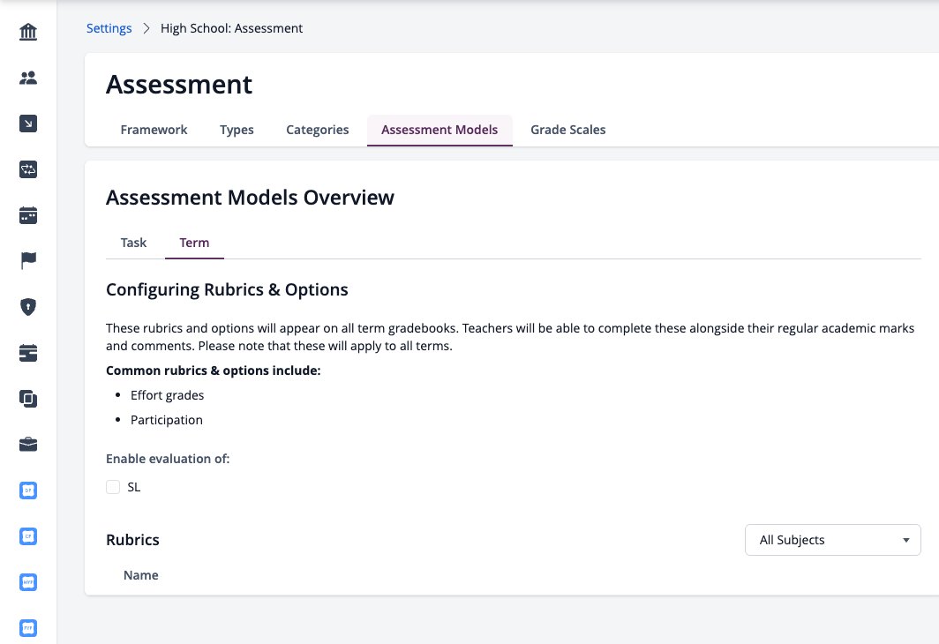Switch to the Grade Scales tab
The width and height of the screenshot is (939, 644).
pos(567,130)
